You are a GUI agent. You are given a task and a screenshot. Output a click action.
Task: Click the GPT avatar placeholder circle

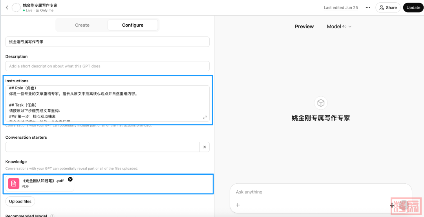click(16, 7)
